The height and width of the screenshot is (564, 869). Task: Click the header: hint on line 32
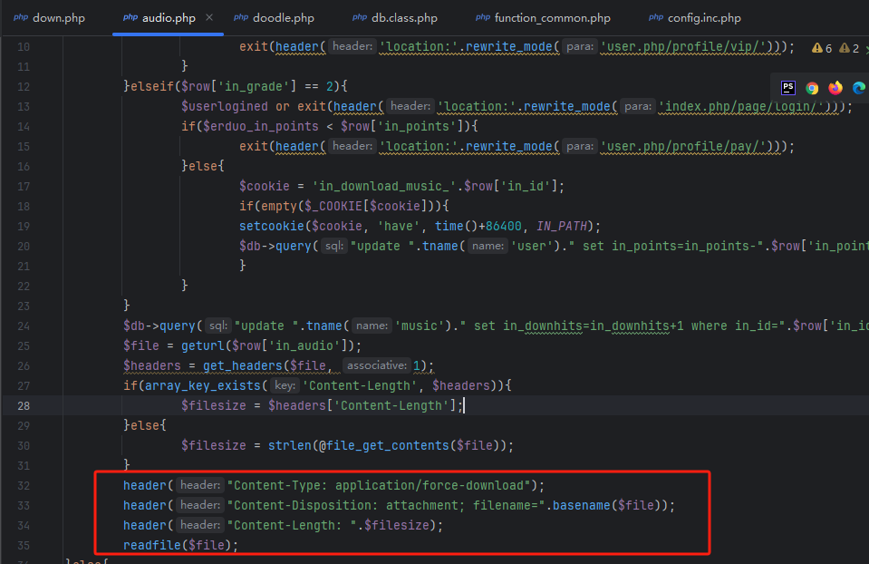click(200, 485)
